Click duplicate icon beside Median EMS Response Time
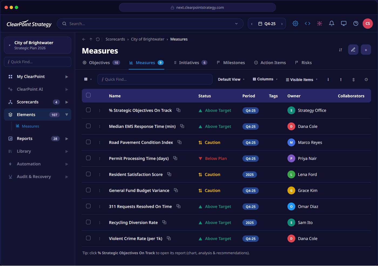The height and width of the screenshot is (266, 378). tap(182, 126)
